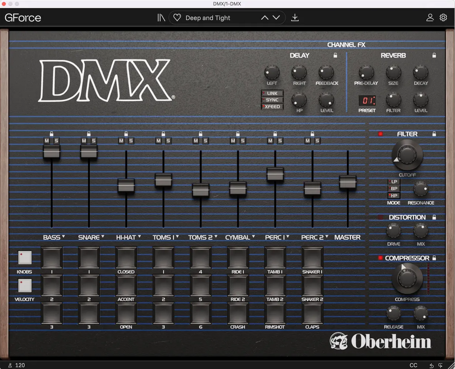Screen dimensions: 455x369
Task: Toggle the Delay section lock icon
Action: point(335,55)
